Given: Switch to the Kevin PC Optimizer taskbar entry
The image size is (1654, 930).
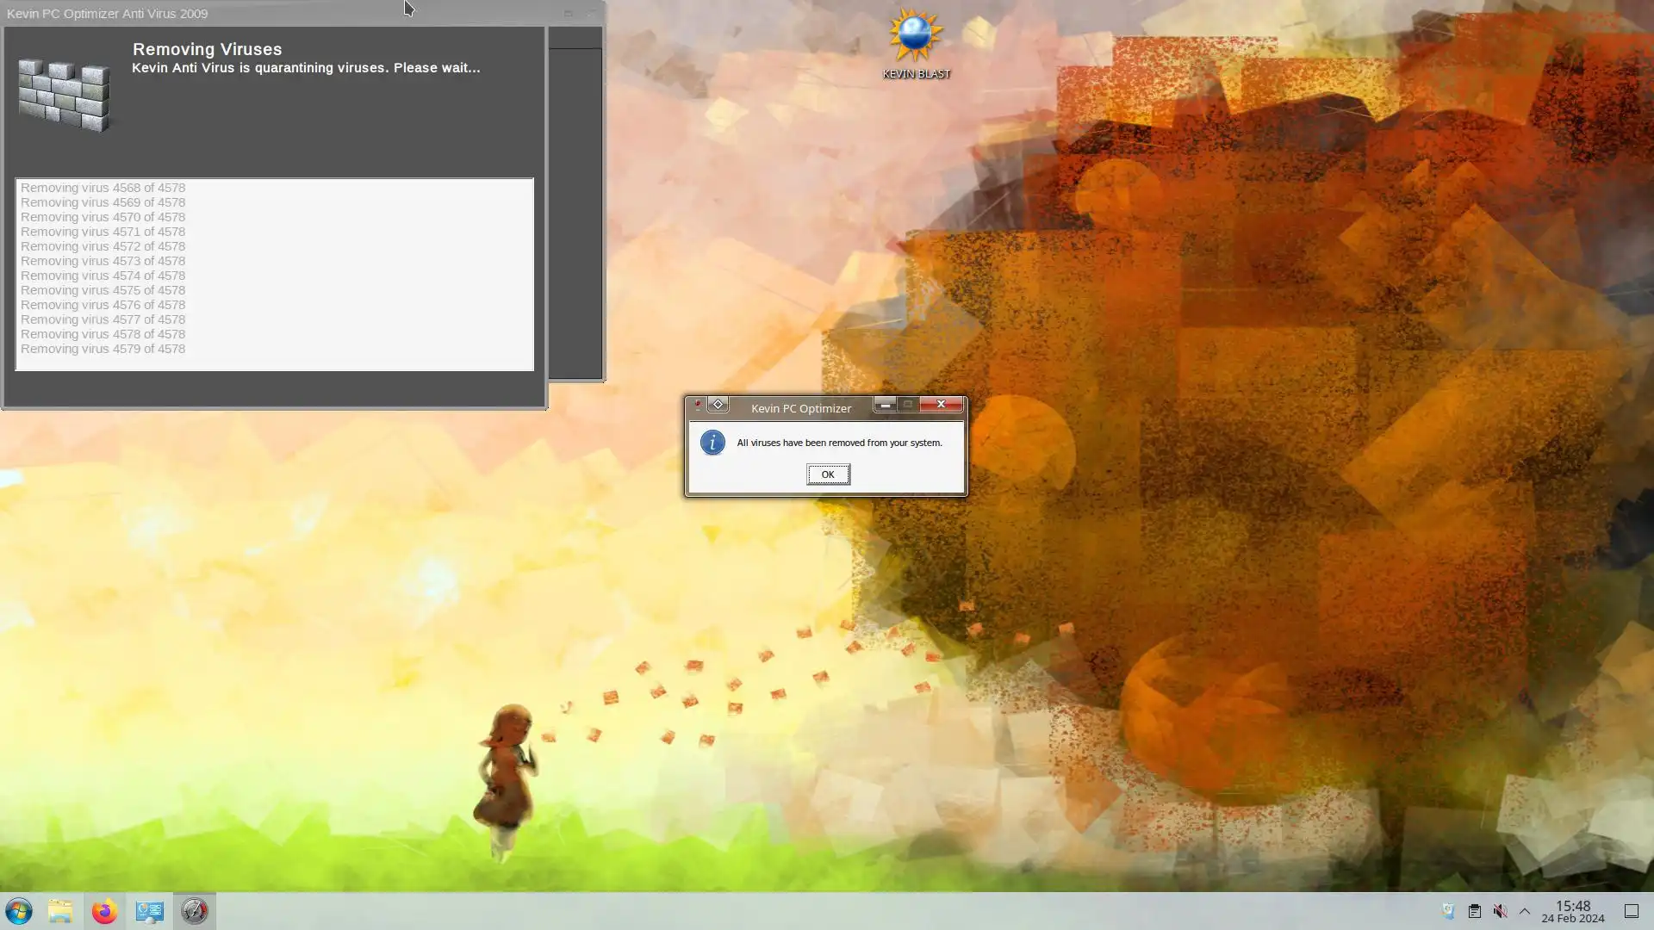Looking at the screenshot, I should tap(195, 911).
